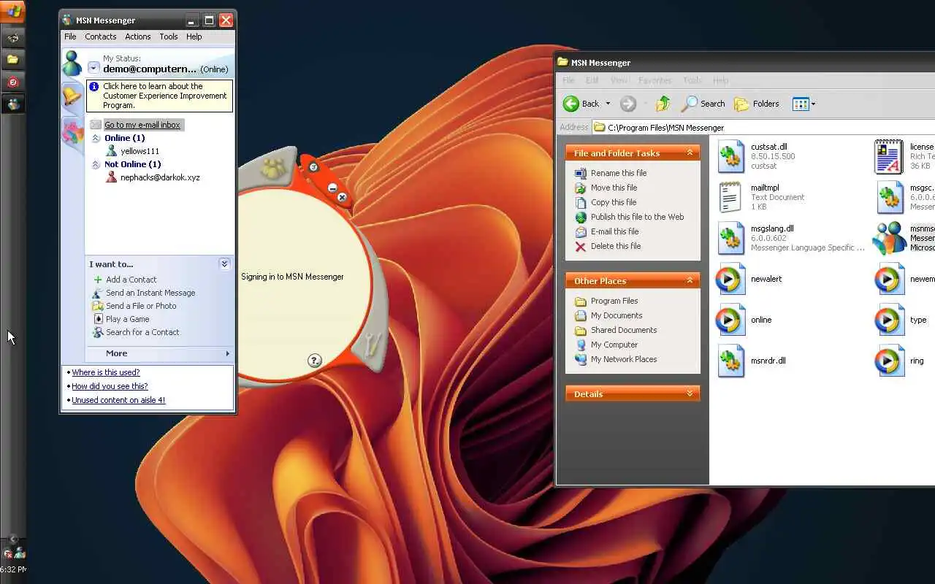Screen dimensions: 935x584
Task: Click Play a Game
Action: tap(127, 319)
